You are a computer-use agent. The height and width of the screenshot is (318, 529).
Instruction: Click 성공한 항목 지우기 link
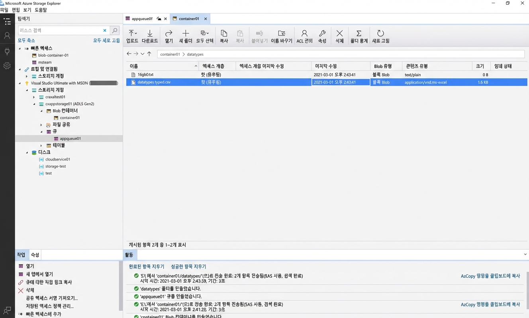point(188,267)
